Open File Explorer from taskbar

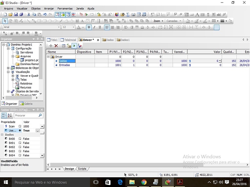pyautogui.click(x=132, y=182)
